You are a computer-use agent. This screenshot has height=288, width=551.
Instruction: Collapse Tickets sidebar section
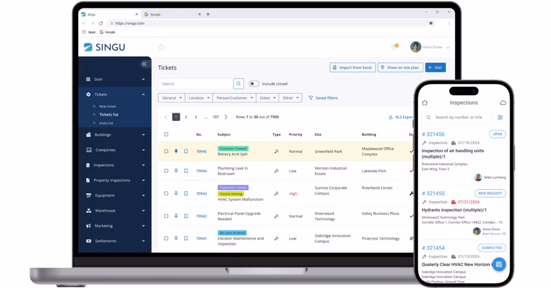[115, 94]
